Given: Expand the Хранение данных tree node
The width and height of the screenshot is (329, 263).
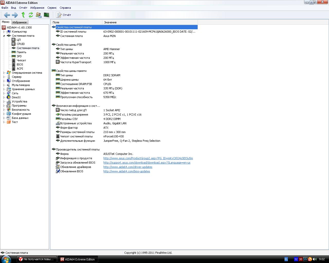Looking at the screenshot, I should click(x=4, y=89).
